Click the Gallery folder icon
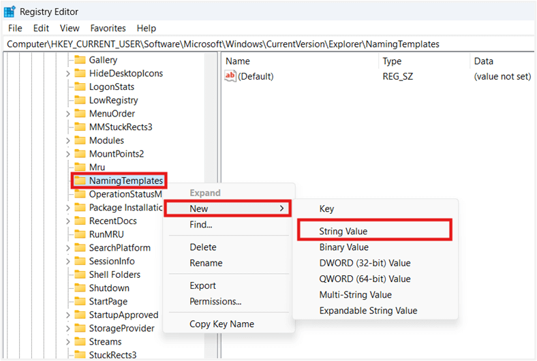The image size is (537, 361). (x=80, y=60)
